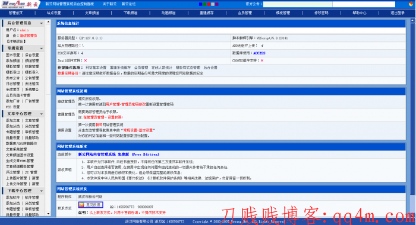
Task: Collapse the 文章中心管理 sidebar section
Action: [42, 114]
